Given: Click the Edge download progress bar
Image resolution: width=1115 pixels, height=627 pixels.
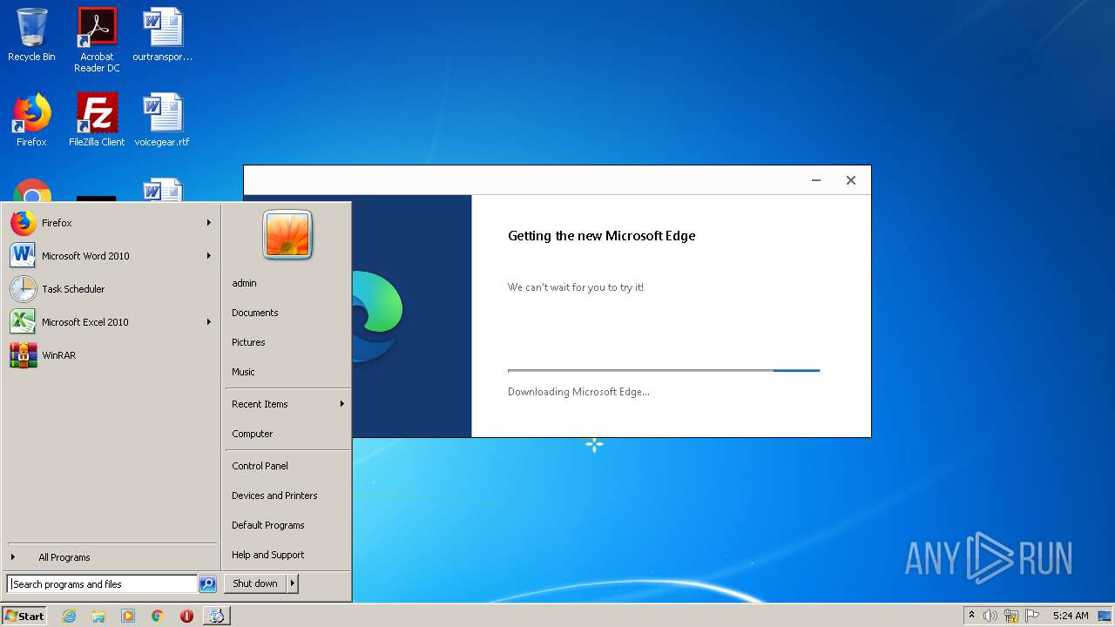Looking at the screenshot, I should (664, 371).
